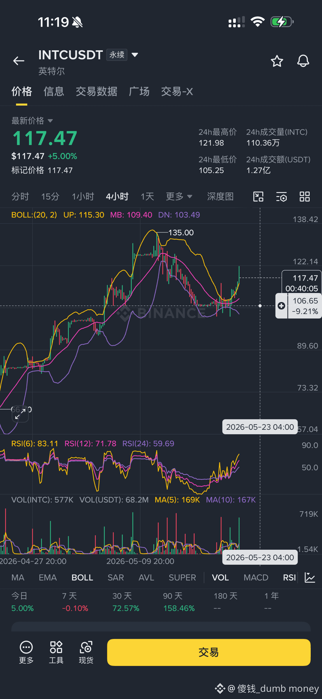
Task: Toggle the EMA indicator
Action: (x=48, y=578)
